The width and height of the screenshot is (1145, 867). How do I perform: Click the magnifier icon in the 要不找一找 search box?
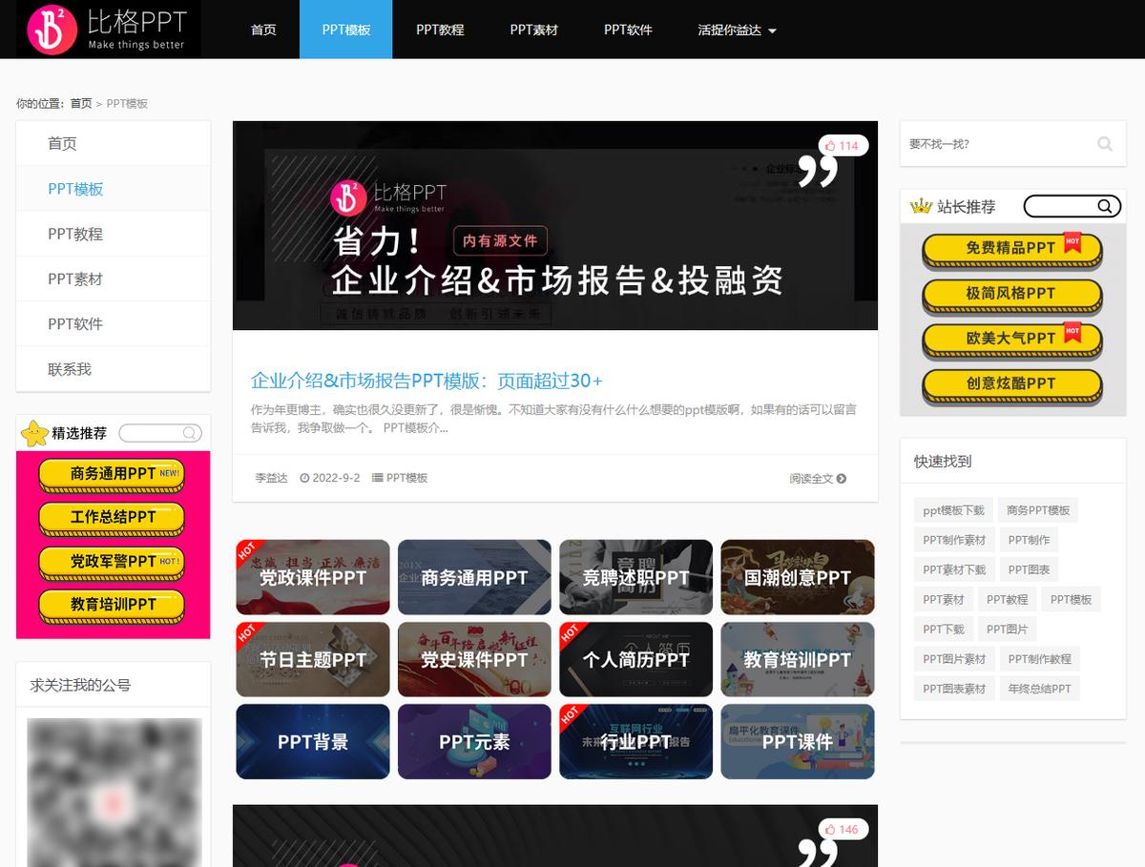click(1105, 143)
